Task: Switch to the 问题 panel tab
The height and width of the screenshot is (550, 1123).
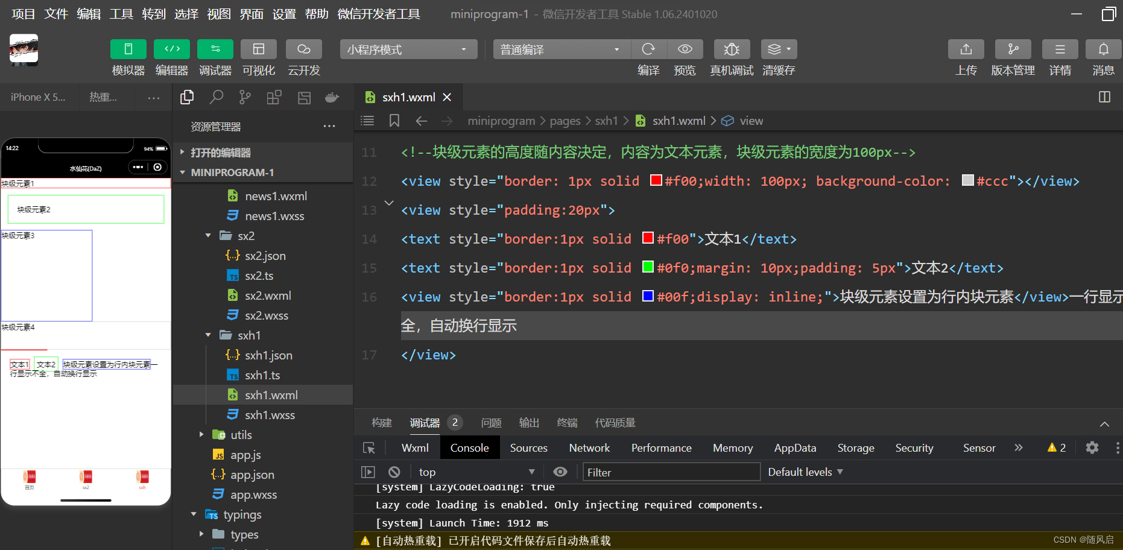Action: tap(492, 423)
